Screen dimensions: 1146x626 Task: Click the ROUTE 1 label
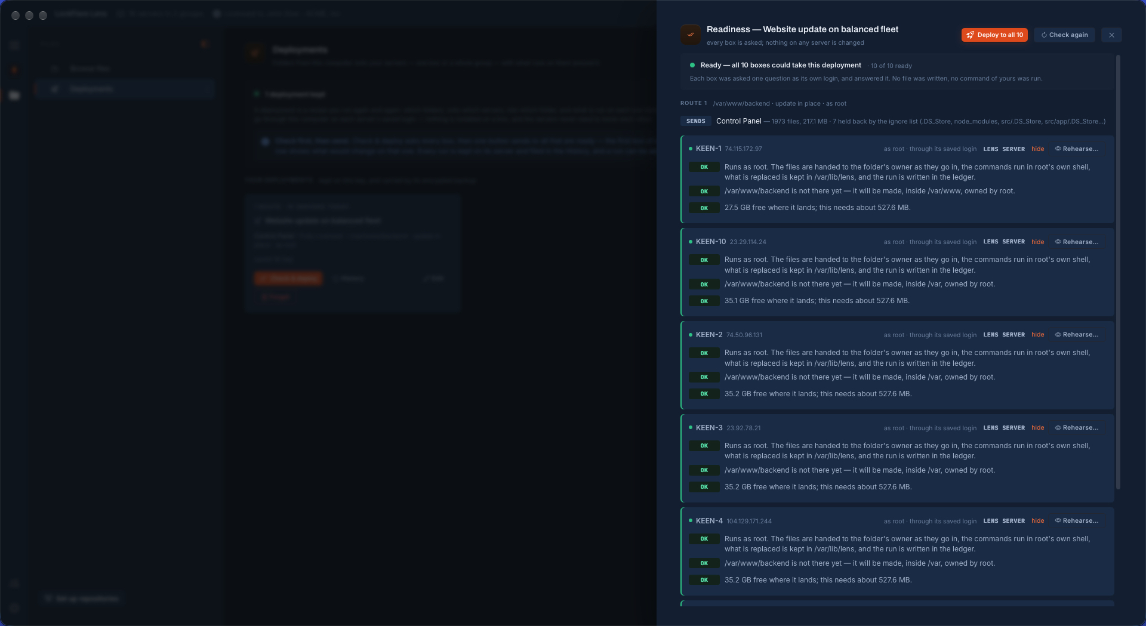coord(694,103)
